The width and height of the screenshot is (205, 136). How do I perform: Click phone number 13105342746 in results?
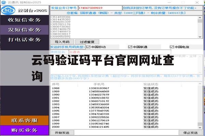click(99, 124)
